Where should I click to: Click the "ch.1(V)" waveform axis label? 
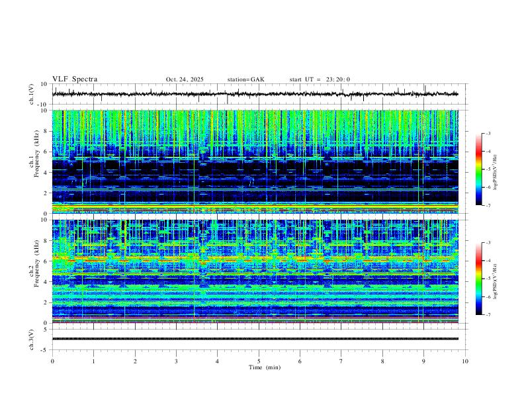32,94
